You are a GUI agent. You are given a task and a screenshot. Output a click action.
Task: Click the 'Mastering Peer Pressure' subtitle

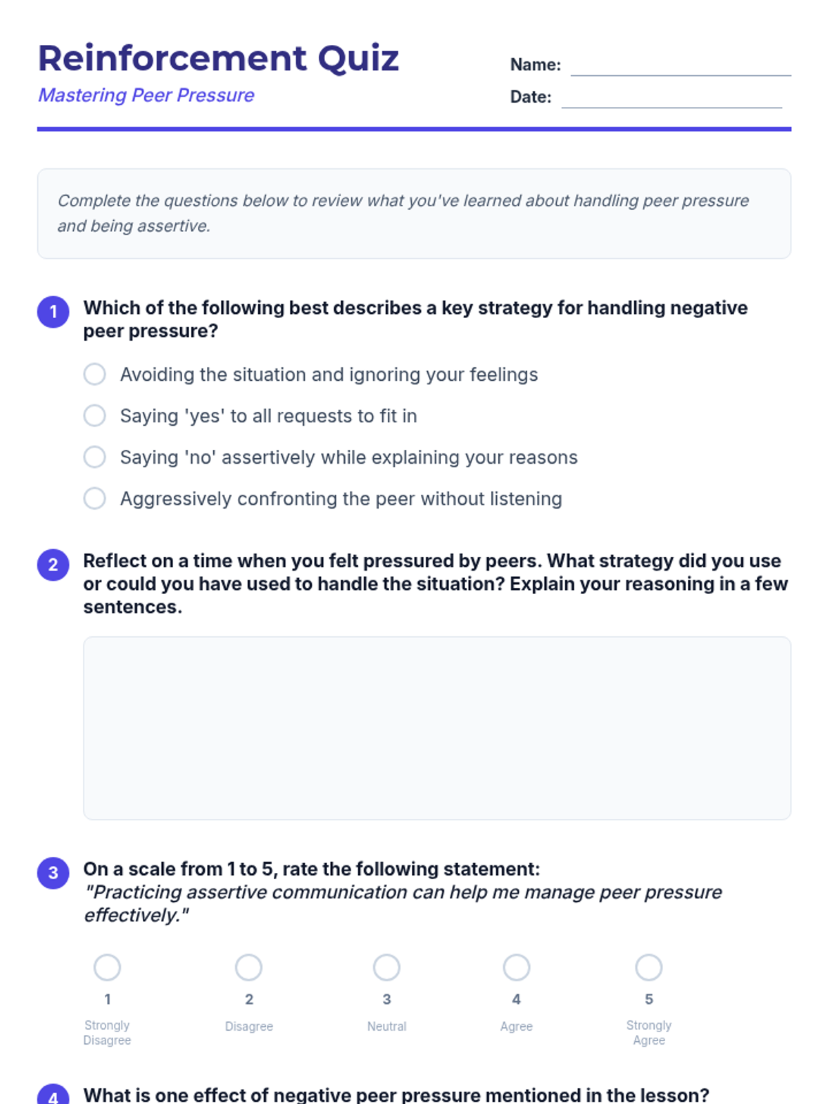[x=146, y=95]
